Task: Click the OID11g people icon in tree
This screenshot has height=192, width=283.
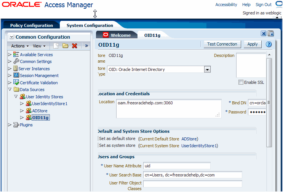Action: [29, 117]
